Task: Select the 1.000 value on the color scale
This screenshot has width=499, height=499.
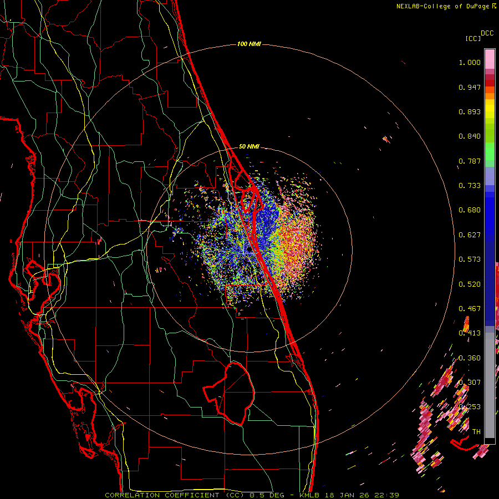Action: pyautogui.click(x=470, y=62)
